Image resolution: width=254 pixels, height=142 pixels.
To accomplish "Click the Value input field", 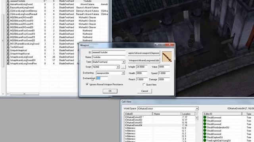I will (x=164, y=67).
